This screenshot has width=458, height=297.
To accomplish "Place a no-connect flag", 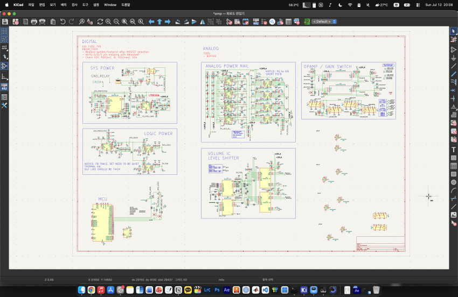I will 453,90.
